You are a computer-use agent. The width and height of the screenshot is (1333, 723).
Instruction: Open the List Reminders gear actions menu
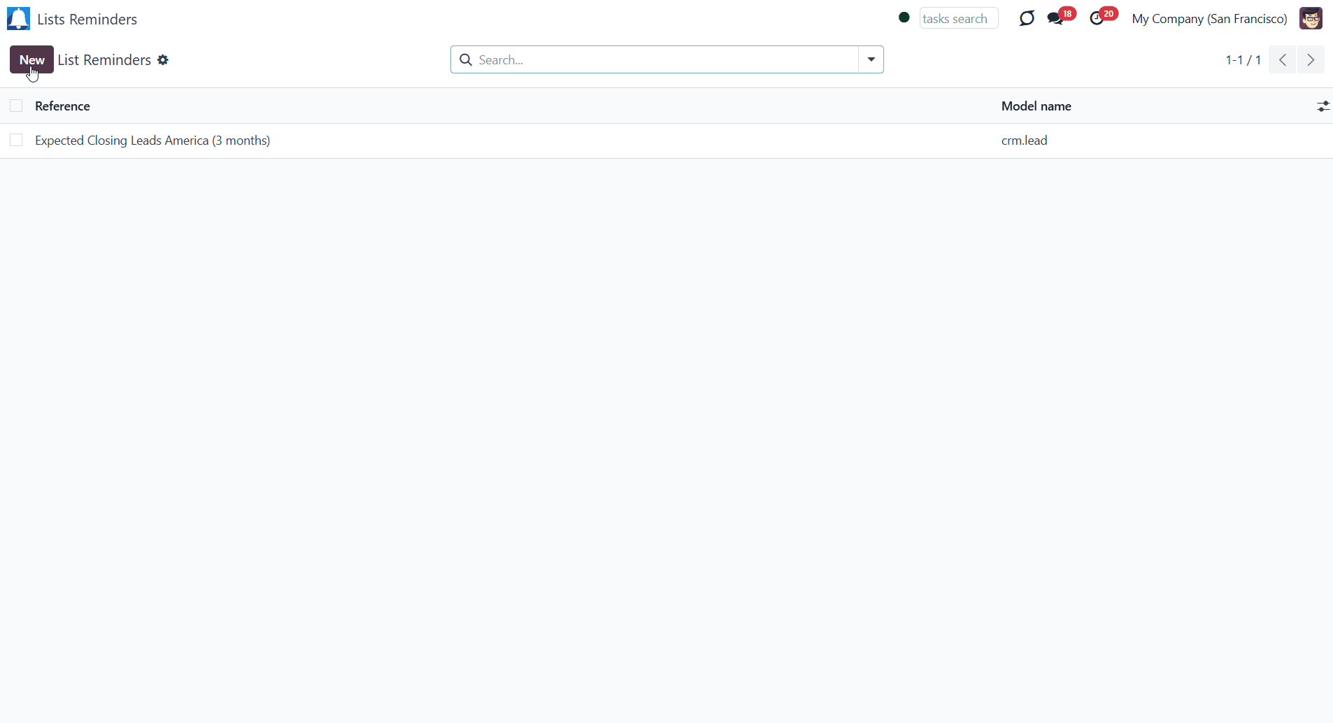pyautogui.click(x=163, y=60)
